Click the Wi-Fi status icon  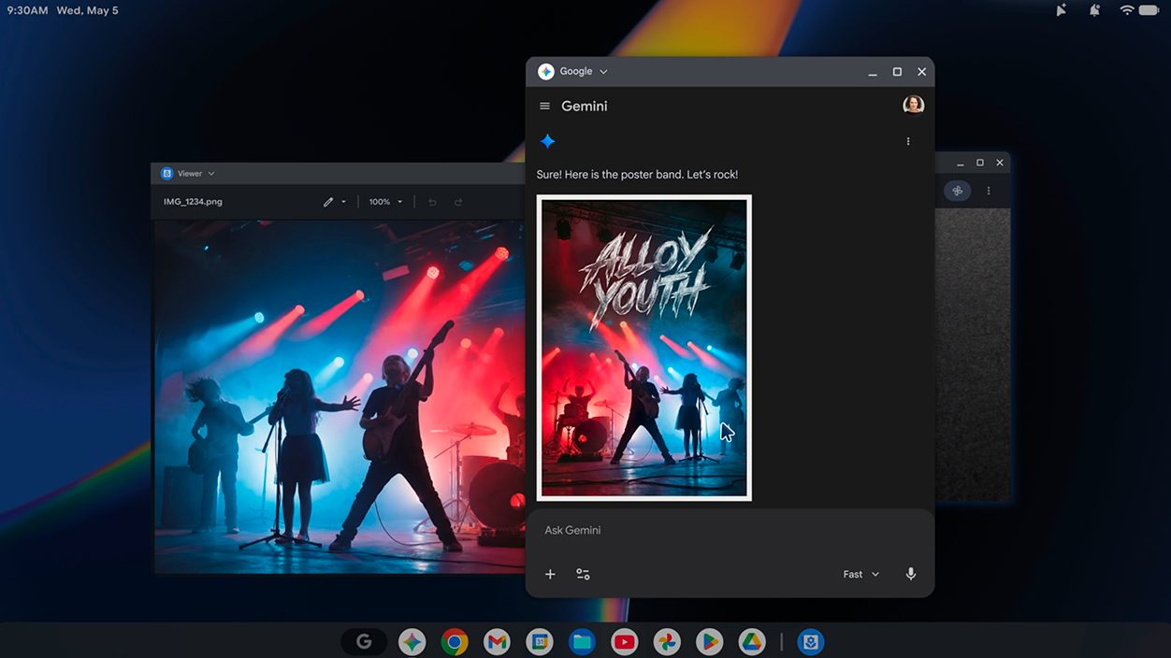click(1127, 10)
